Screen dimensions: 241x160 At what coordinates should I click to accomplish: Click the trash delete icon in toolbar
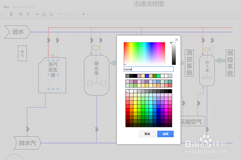(x=11, y=14)
